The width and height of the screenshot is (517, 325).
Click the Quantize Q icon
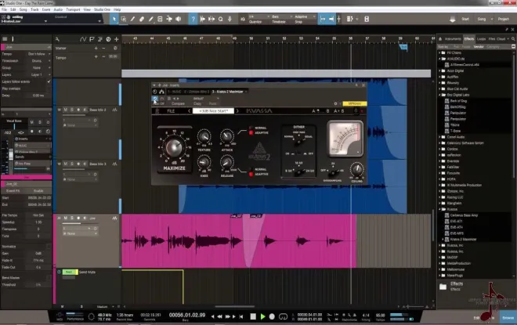[x=221, y=19]
